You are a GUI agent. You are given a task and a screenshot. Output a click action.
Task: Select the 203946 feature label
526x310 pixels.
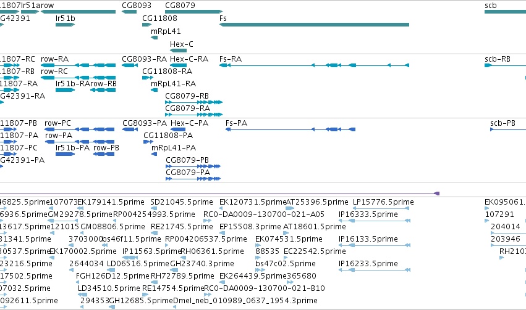point(506,240)
